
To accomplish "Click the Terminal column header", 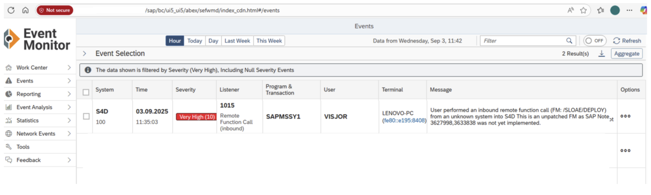I will [x=392, y=90].
